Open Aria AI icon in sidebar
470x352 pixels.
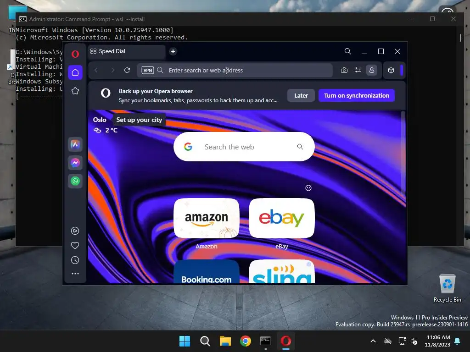tap(75, 145)
